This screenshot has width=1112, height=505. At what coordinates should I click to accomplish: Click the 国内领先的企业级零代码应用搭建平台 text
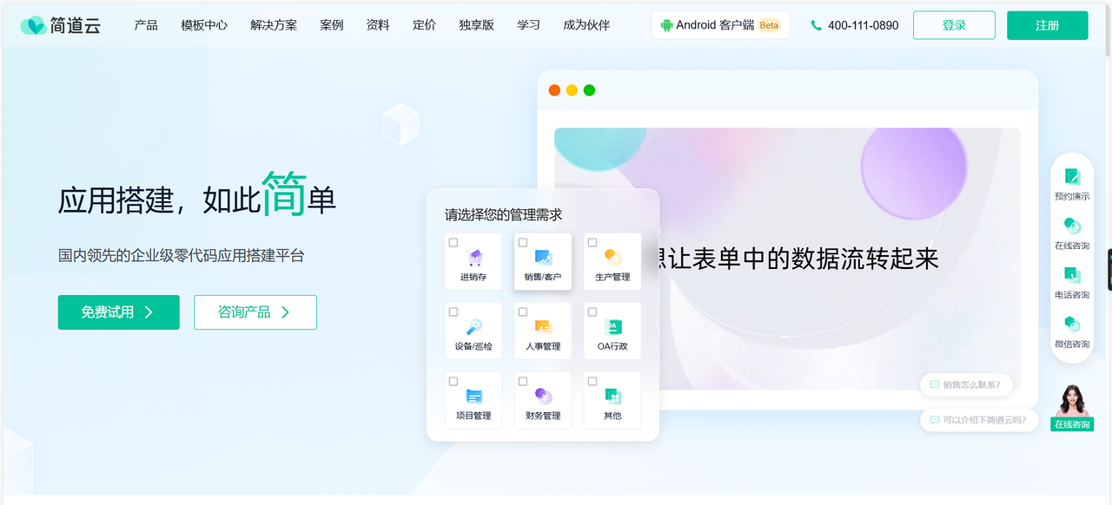coord(182,256)
